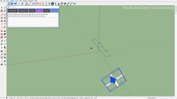Viewport: 177px width, 99px height.
Task: Activate the Freehand drawing tool
Action: pos(5,15)
